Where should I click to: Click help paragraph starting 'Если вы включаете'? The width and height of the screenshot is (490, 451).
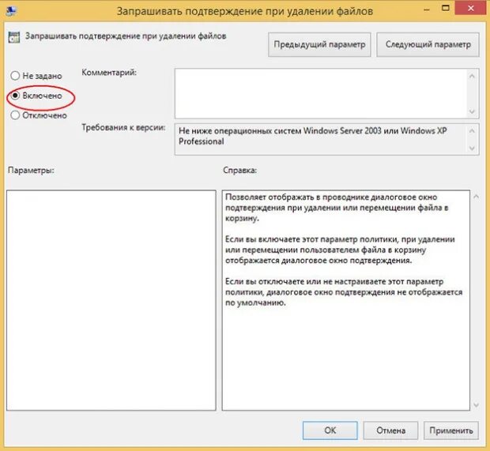click(340, 250)
